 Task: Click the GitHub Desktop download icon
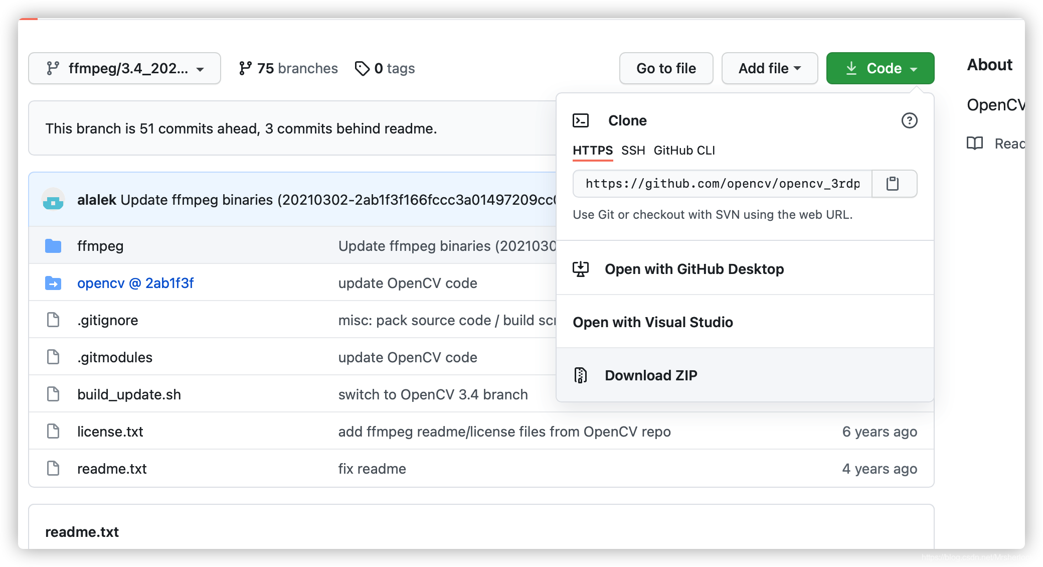581,269
